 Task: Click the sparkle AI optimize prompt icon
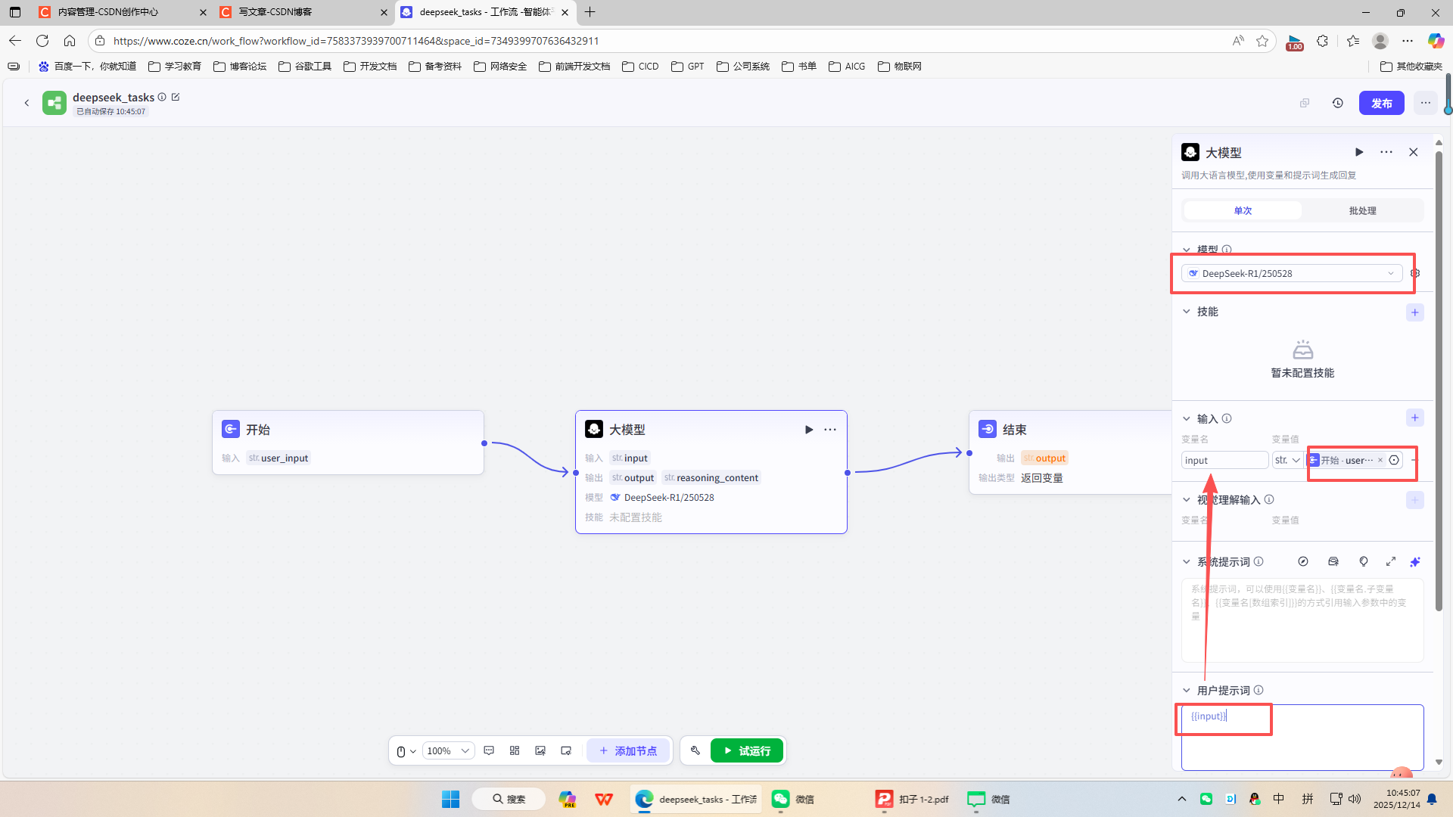tap(1414, 561)
